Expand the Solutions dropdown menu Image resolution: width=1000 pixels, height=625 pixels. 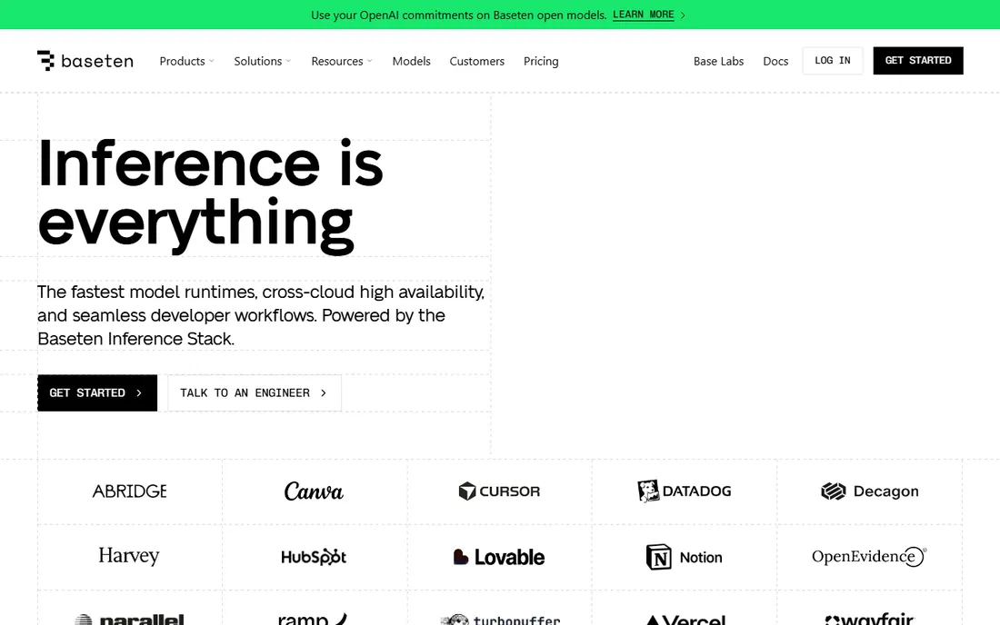pos(262,61)
